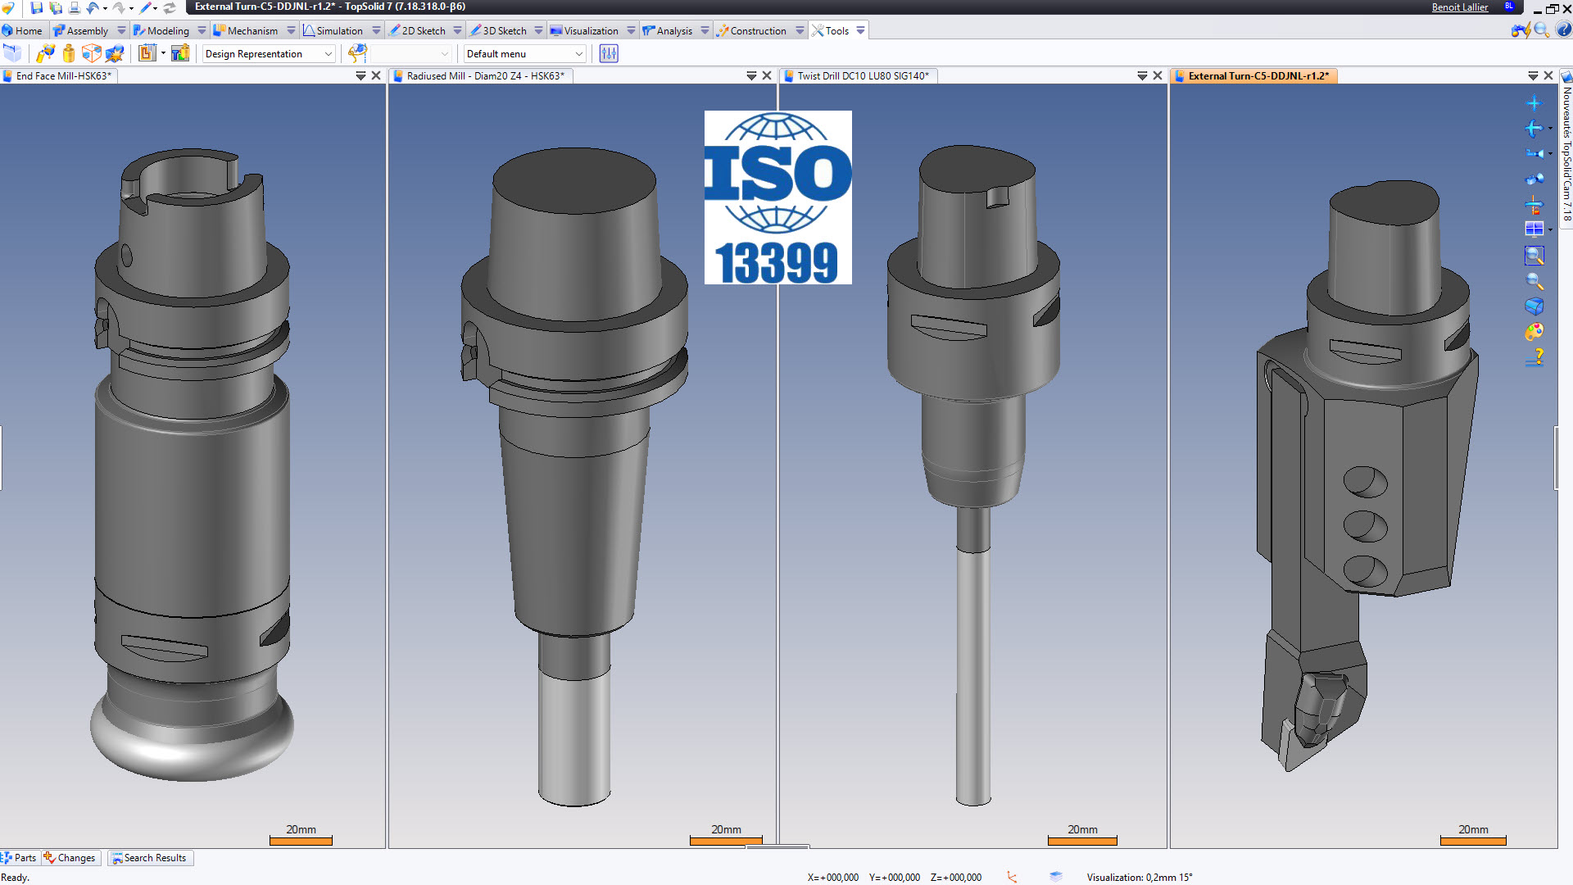
Task: Click the color palette icon
Action: click(x=1534, y=332)
